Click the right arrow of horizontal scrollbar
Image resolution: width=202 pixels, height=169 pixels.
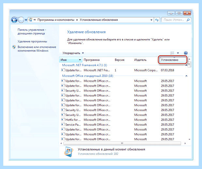185,143
